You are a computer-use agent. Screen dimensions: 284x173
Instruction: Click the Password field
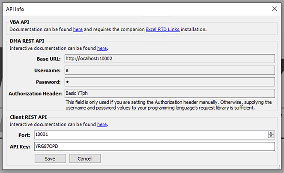coord(170,82)
